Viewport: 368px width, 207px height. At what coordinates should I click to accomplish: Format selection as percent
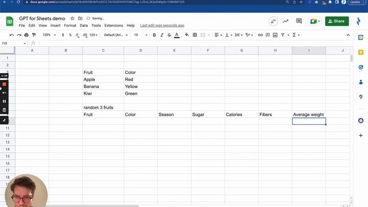pos(70,35)
